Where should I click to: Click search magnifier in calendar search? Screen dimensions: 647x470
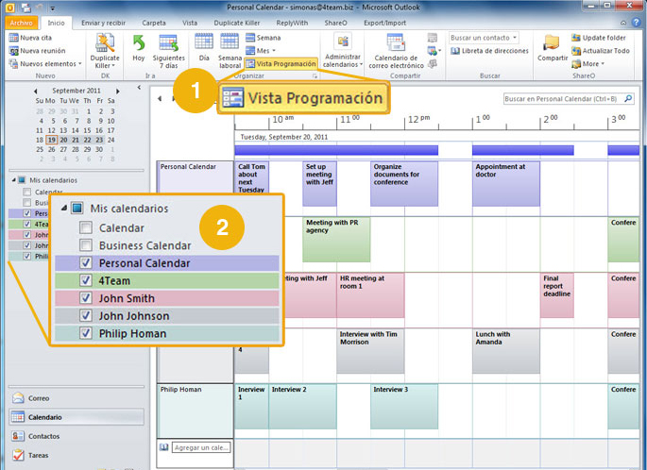point(628,98)
